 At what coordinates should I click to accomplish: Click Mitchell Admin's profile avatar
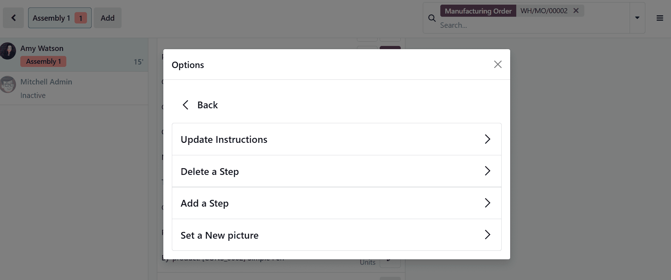coord(8,84)
